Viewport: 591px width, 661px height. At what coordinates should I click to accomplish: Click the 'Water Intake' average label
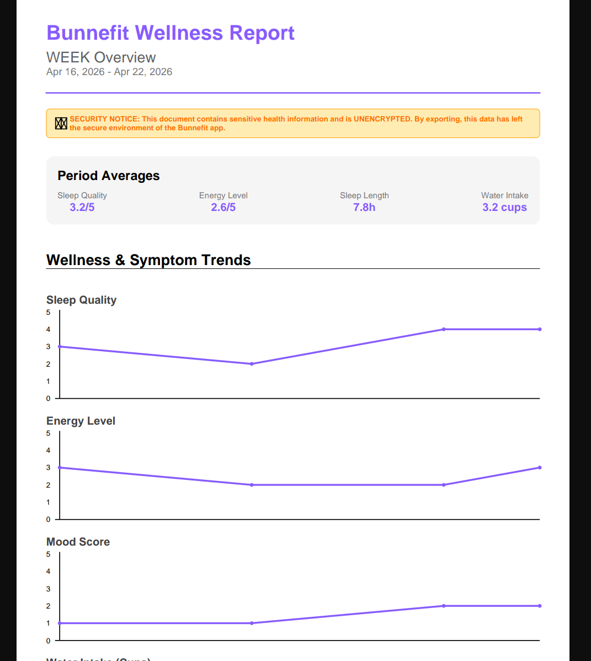tap(505, 195)
